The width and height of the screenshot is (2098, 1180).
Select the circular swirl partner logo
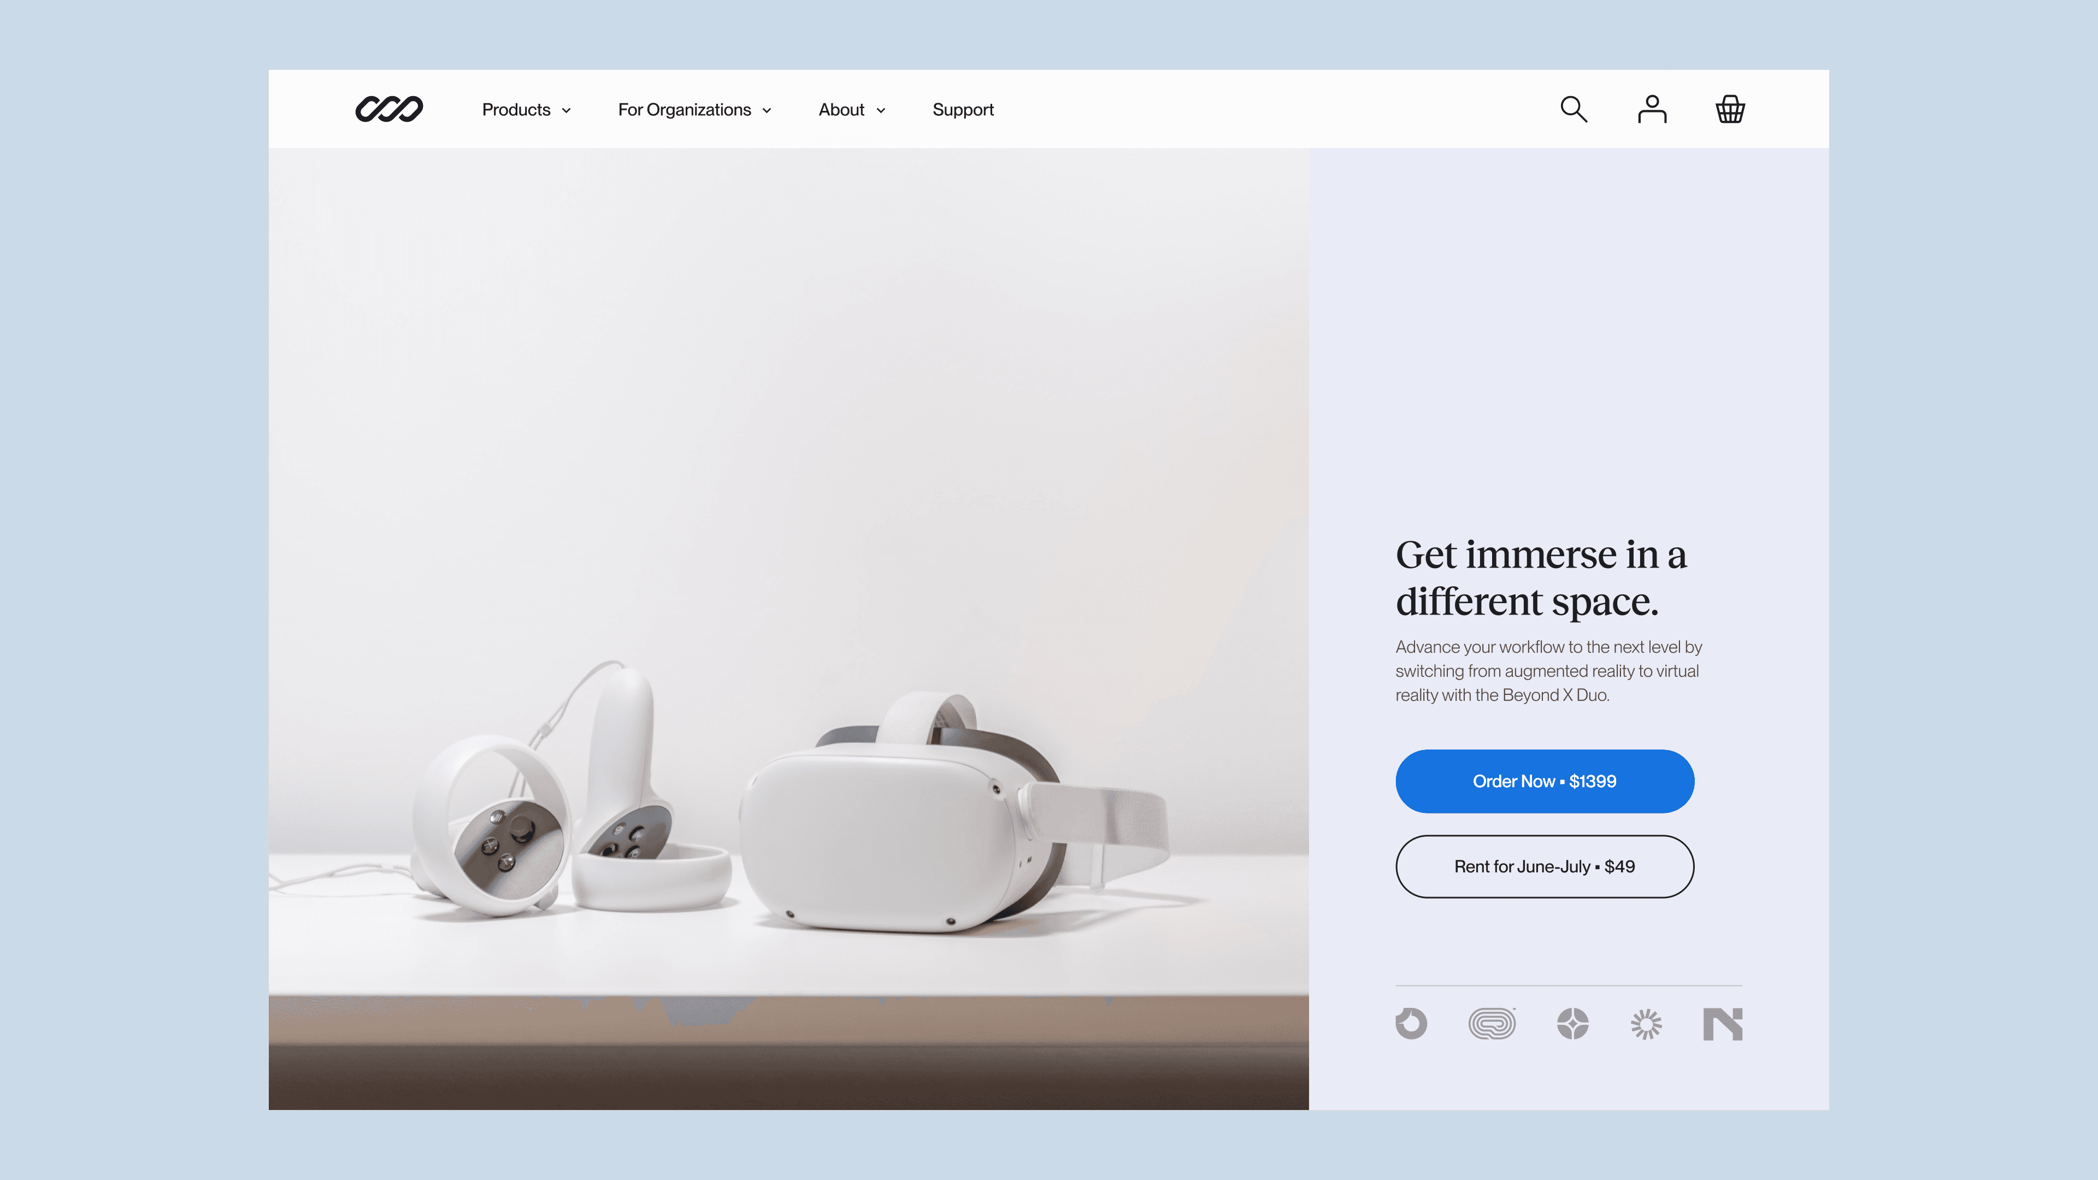[1411, 1024]
